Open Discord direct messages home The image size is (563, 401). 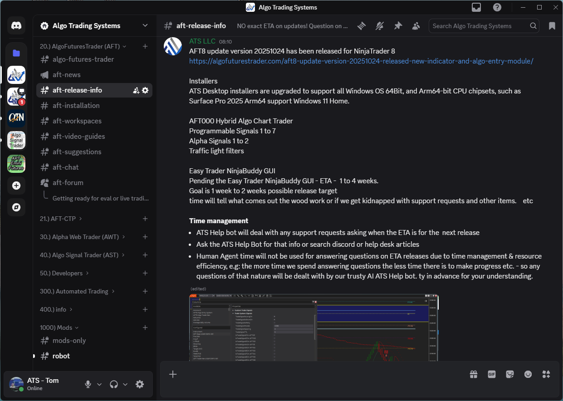(x=16, y=26)
